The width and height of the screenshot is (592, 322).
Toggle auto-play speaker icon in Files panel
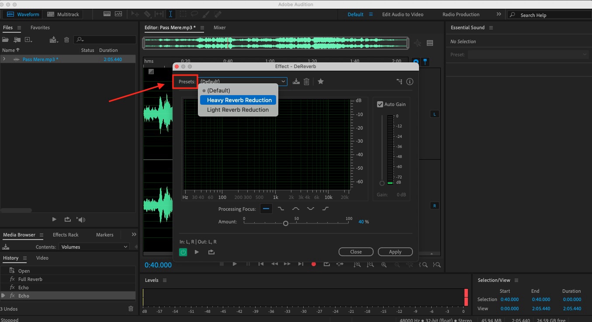tap(81, 219)
